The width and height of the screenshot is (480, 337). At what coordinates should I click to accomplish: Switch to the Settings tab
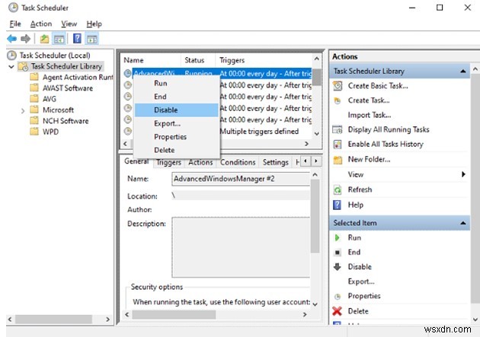276,162
